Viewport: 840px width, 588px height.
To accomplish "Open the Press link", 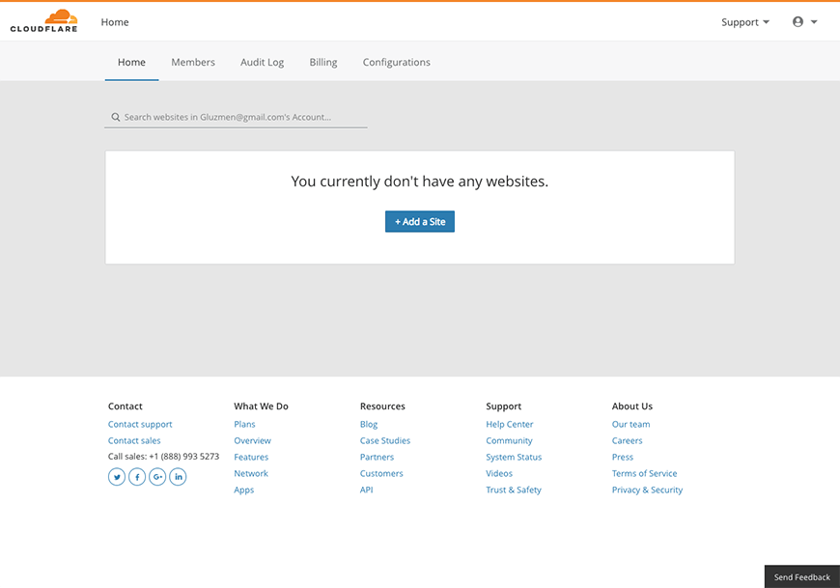I will (623, 457).
